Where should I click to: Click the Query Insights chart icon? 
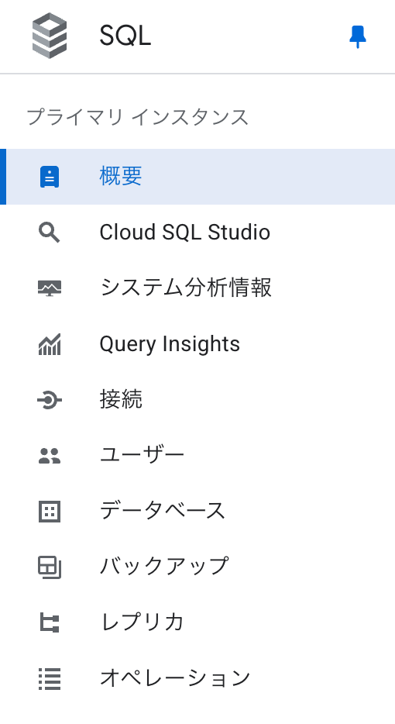(x=50, y=344)
